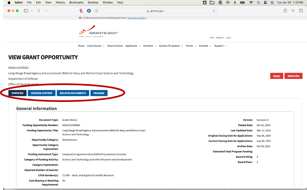
Task: Open the Home link in site navigation
Action: (81, 46)
